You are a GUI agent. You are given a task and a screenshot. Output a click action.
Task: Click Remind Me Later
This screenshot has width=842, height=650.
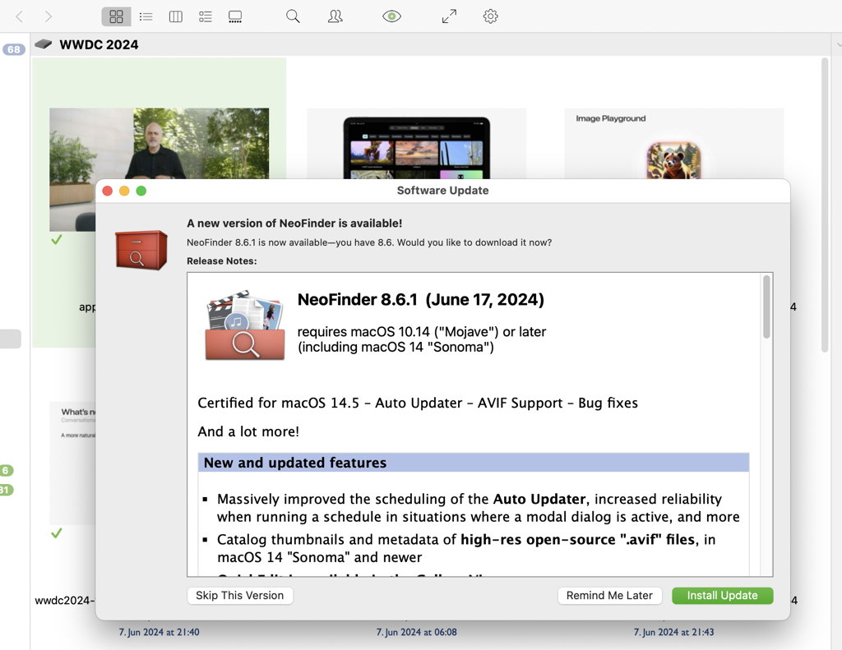(x=609, y=595)
